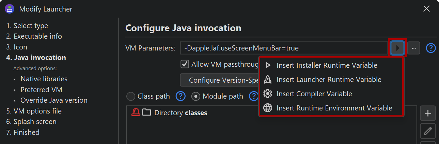Viewport: 439px width, 144px height.
Task: Open help for VM Parameters
Action: pos(431,48)
